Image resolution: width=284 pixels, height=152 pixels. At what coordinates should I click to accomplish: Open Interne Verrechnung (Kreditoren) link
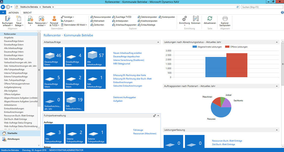pyautogui.click(x=129, y=60)
